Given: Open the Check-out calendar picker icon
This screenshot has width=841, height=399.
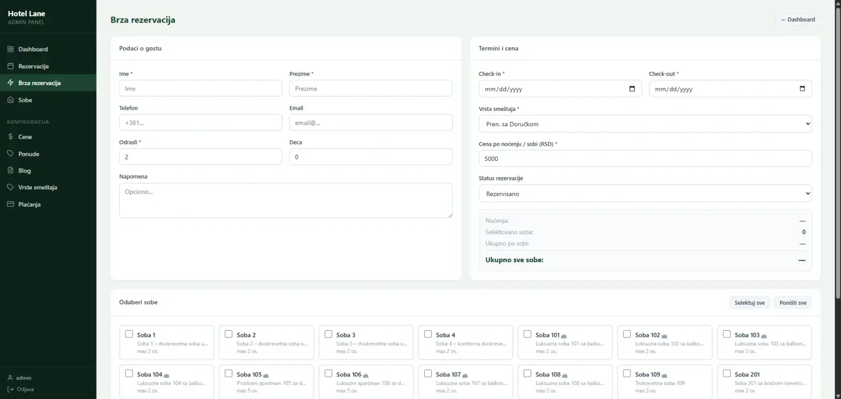Looking at the screenshot, I should [x=802, y=88].
